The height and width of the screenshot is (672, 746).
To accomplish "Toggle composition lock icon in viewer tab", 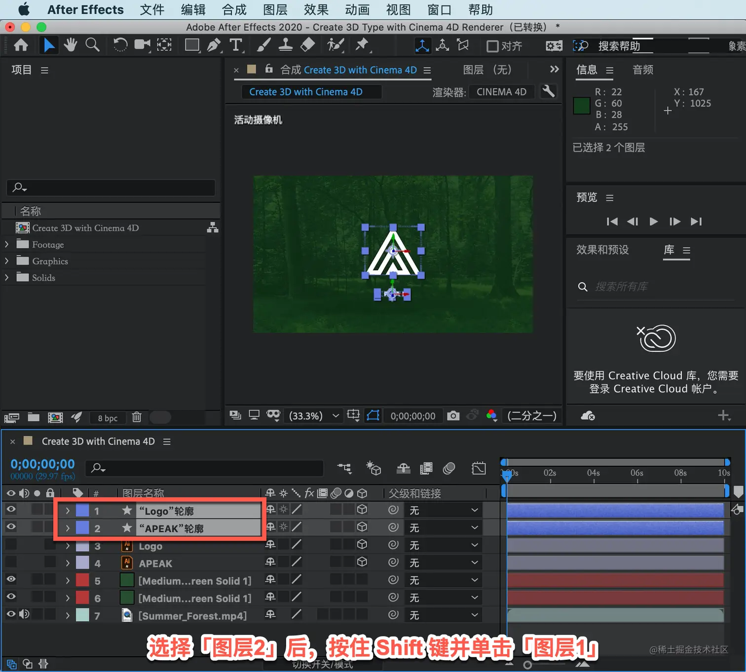I will click(269, 69).
